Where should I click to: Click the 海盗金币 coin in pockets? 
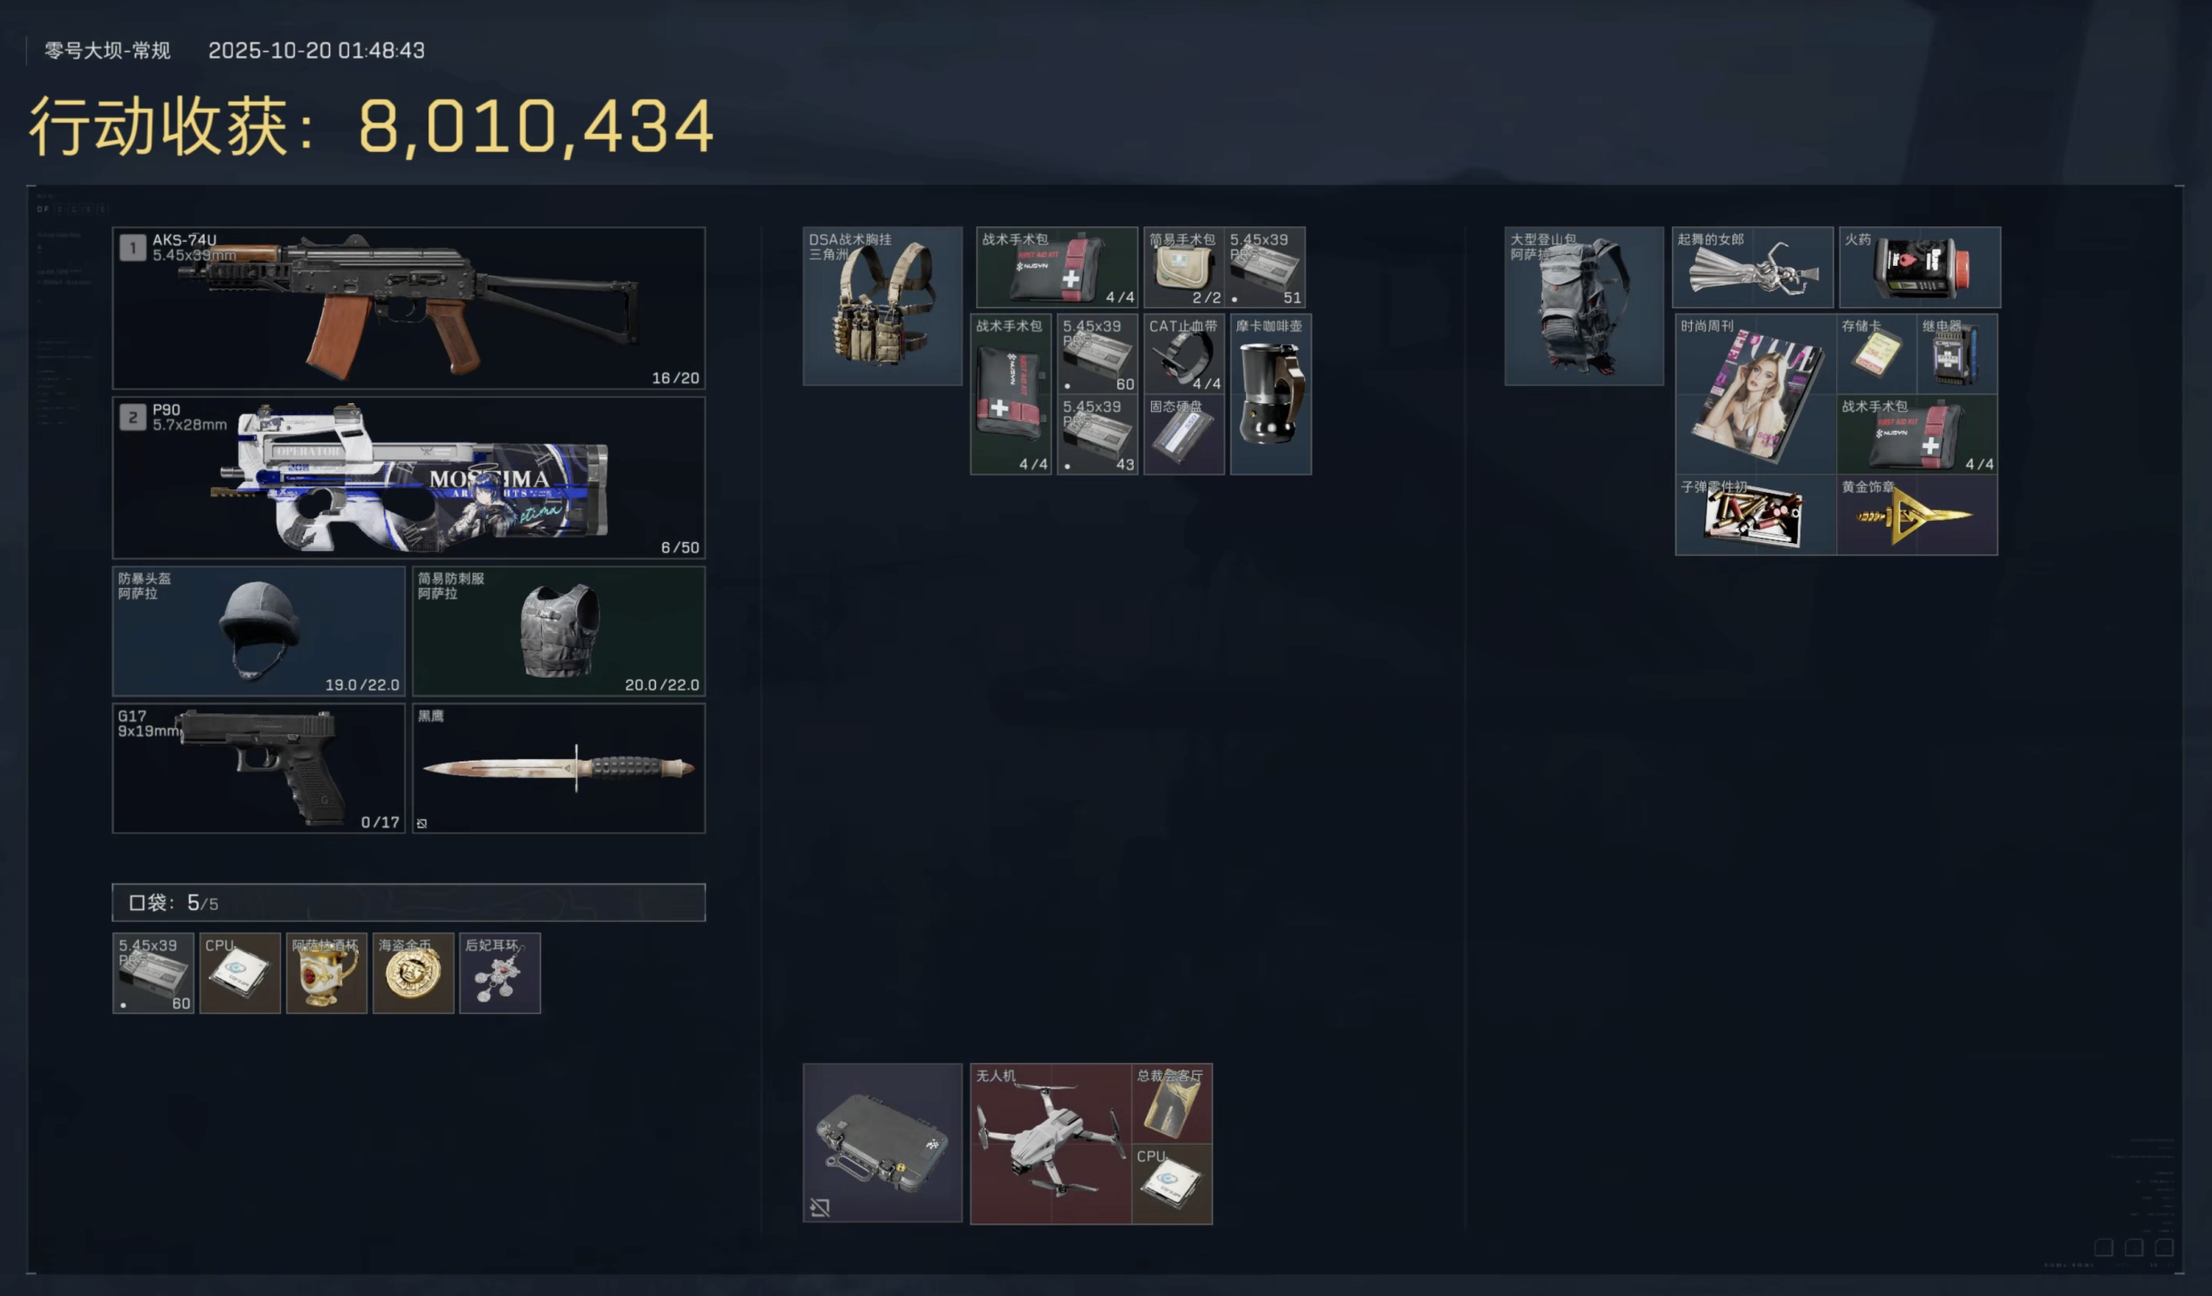(x=413, y=973)
